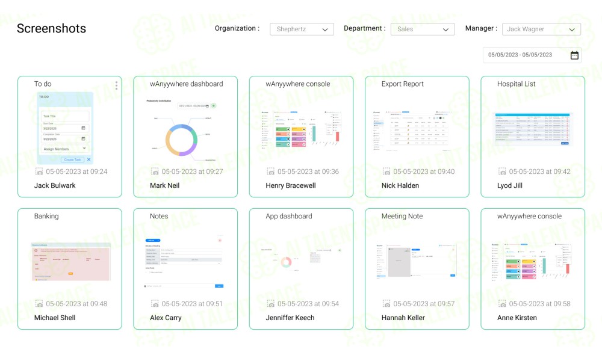Click camera icon beside 05-05-2023 at 09:57
602x361 pixels.
(386, 304)
